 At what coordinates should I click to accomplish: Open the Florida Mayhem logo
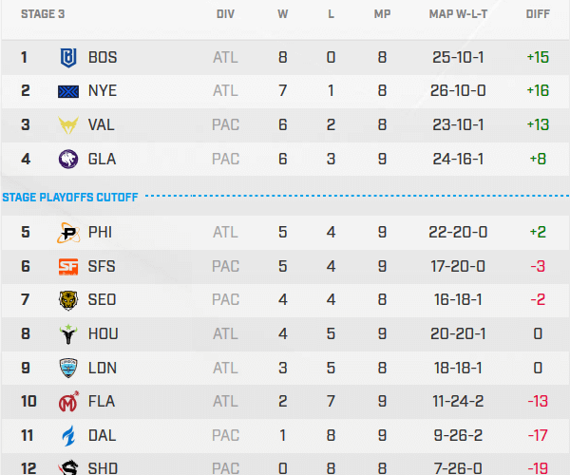(x=68, y=402)
